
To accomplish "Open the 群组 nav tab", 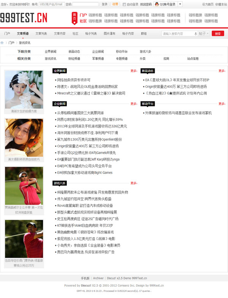I will coord(144,33).
